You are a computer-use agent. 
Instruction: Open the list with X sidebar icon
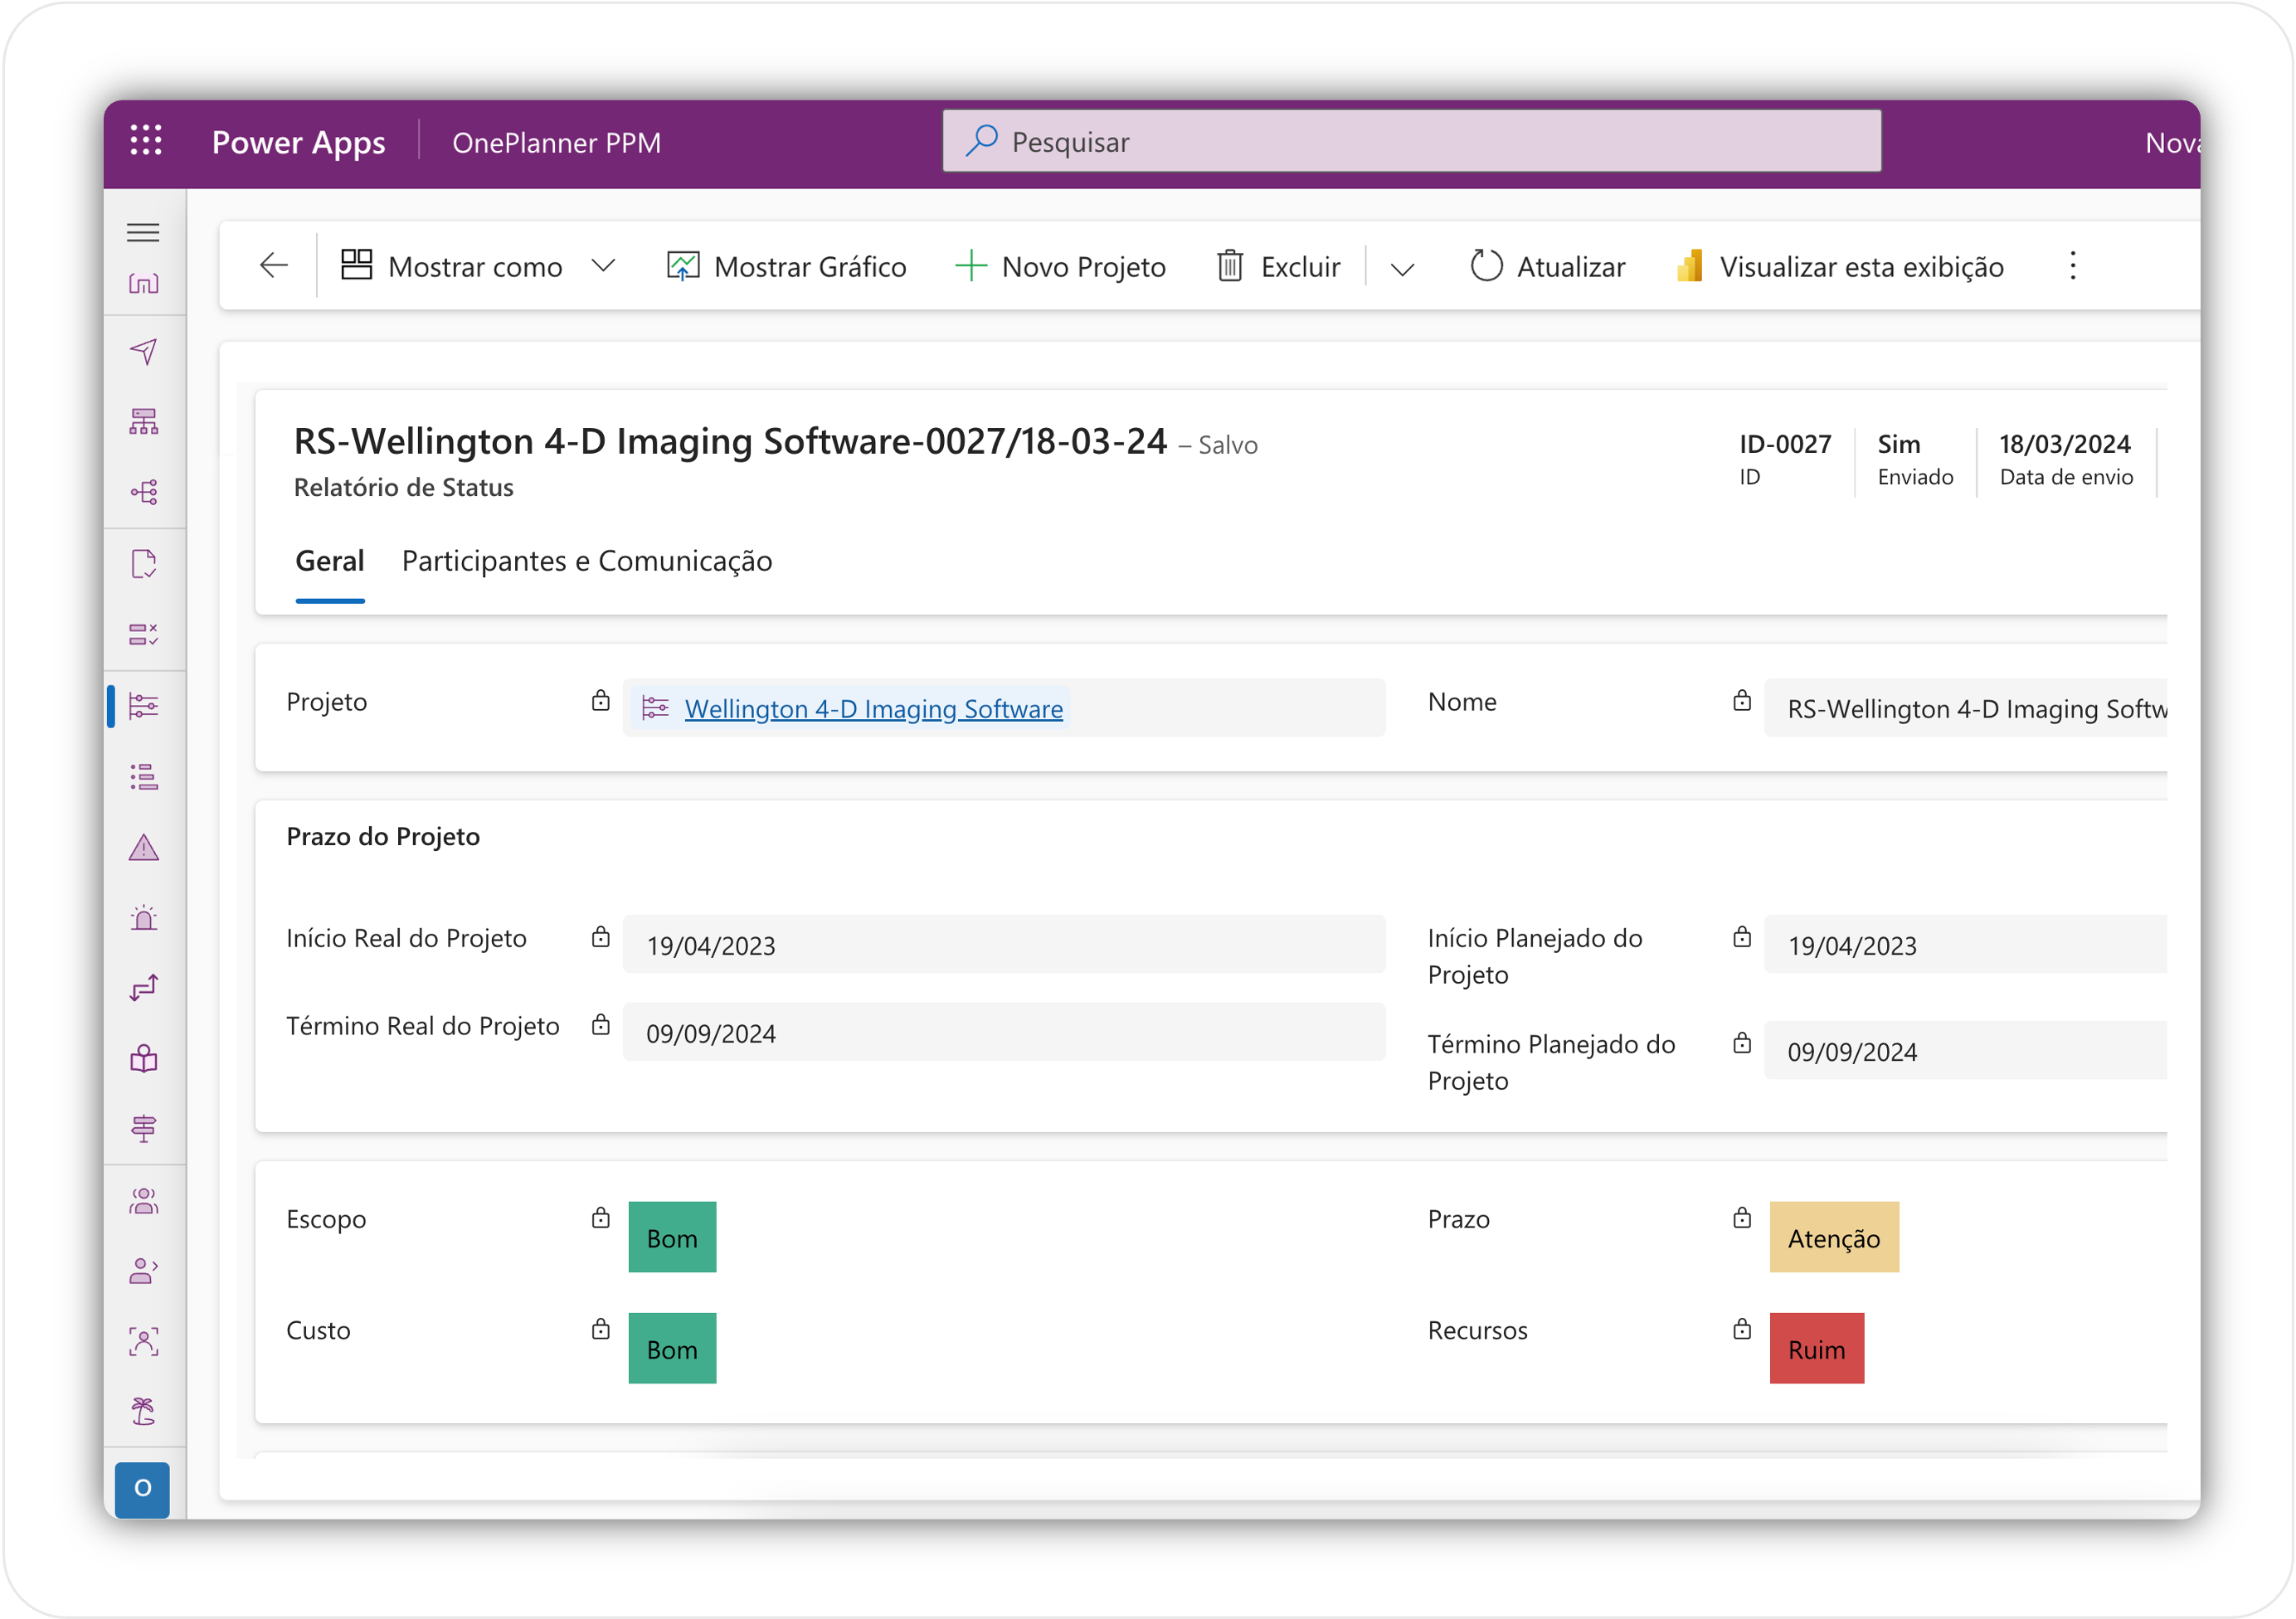click(143, 634)
